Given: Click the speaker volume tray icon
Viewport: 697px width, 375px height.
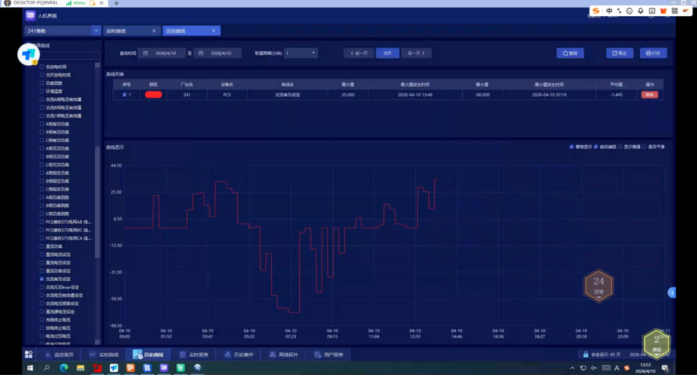Looking at the screenshot, I should pyautogui.click(x=594, y=368).
